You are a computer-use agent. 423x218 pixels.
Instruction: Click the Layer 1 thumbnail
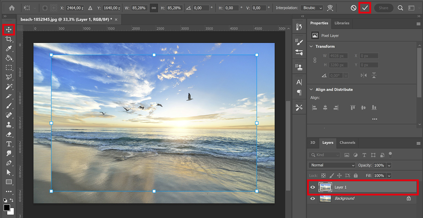[x=325, y=187]
